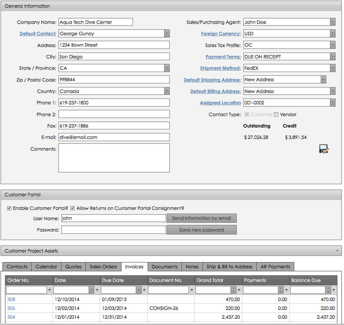Click the User Name field containing john

click(x=114, y=218)
